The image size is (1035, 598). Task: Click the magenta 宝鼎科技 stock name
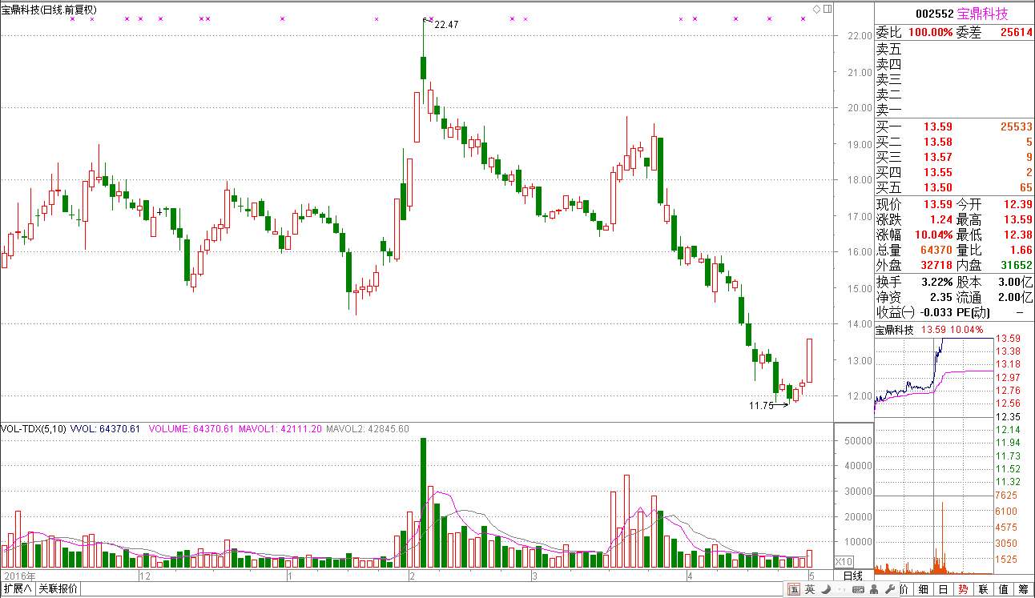(x=982, y=14)
